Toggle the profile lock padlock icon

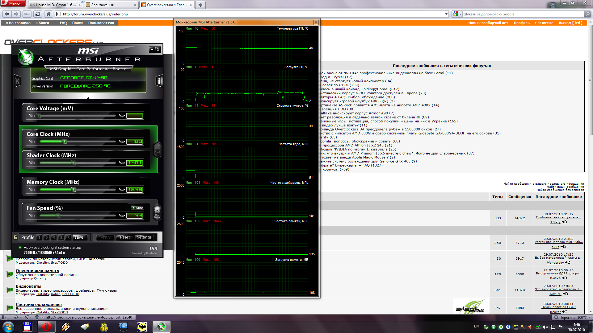point(15,237)
